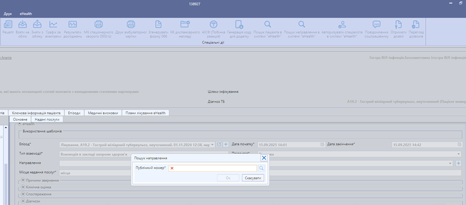Click Згенерувати форму 066 icon
466x205 pixels.
(x=158, y=25)
